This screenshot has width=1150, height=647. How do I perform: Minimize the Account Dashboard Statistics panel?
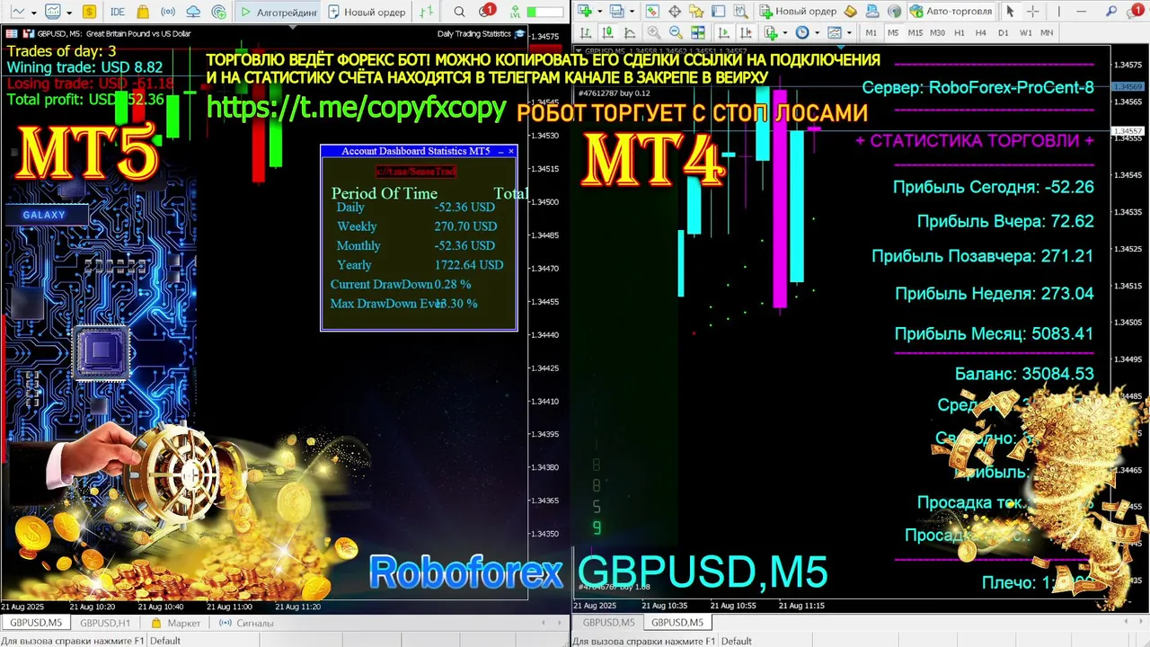pos(499,151)
